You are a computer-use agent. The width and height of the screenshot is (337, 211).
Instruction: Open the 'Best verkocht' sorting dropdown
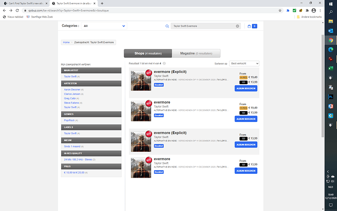[x=244, y=63]
